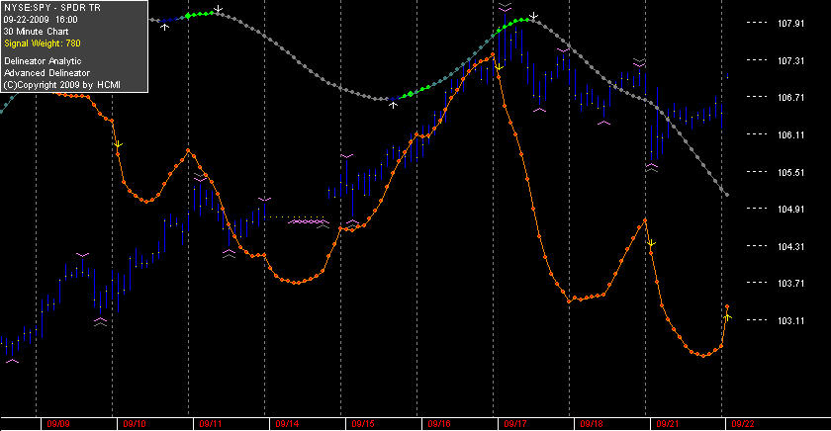The image size is (831, 431).
Task: Click white up arrow under green dots near 09/16
Action: click(393, 105)
